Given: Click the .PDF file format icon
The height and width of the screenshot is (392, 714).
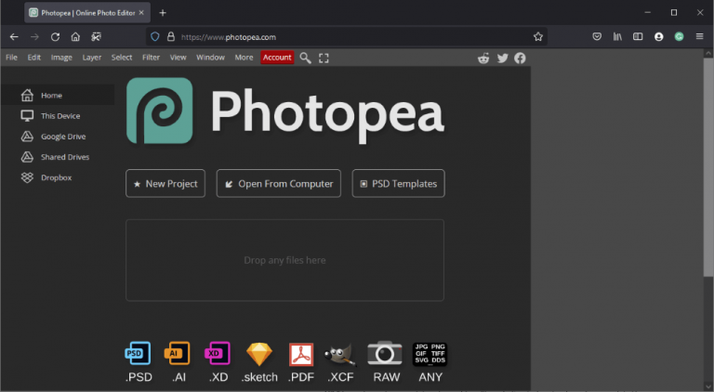Looking at the screenshot, I should pyautogui.click(x=301, y=354).
